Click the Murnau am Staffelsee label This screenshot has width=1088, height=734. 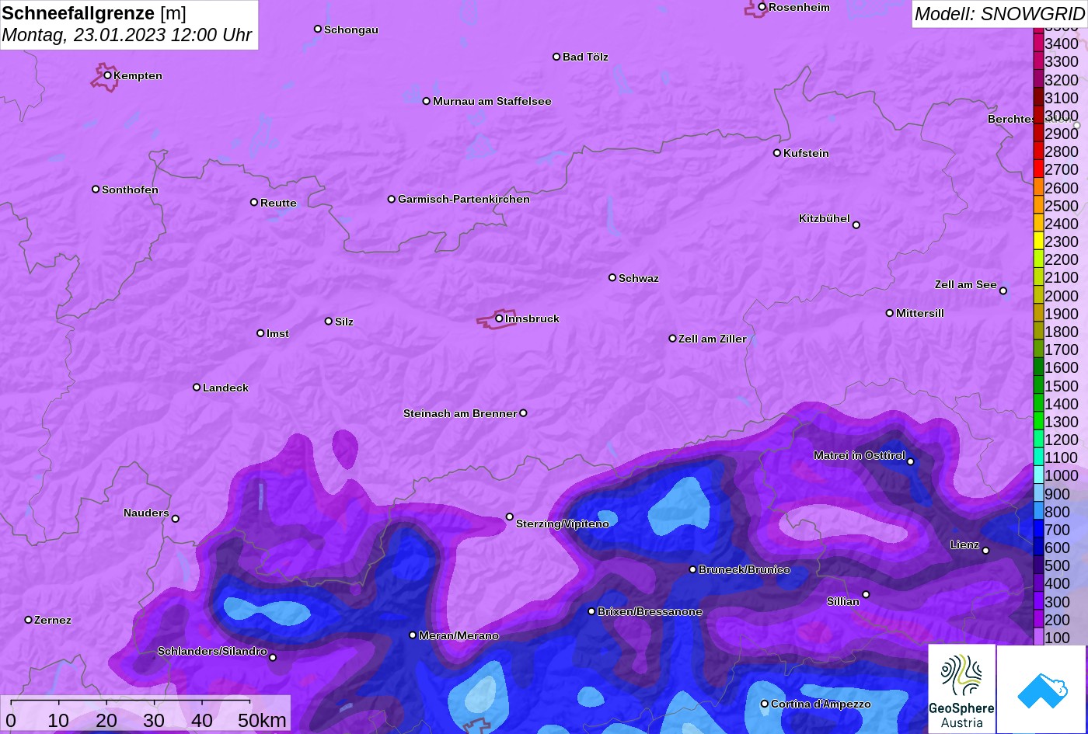pyautogui.click(x=492, y=101)
